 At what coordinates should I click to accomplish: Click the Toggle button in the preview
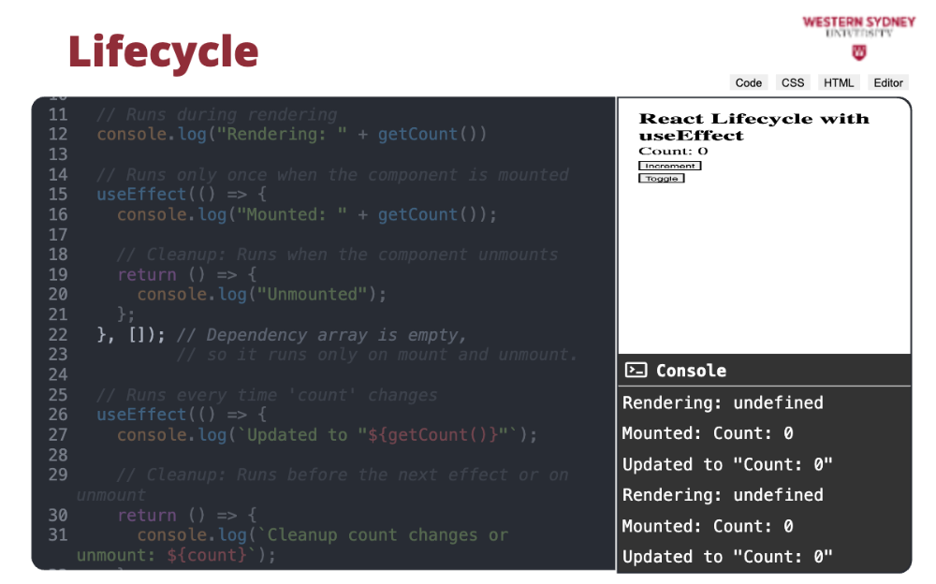[662, 179]
